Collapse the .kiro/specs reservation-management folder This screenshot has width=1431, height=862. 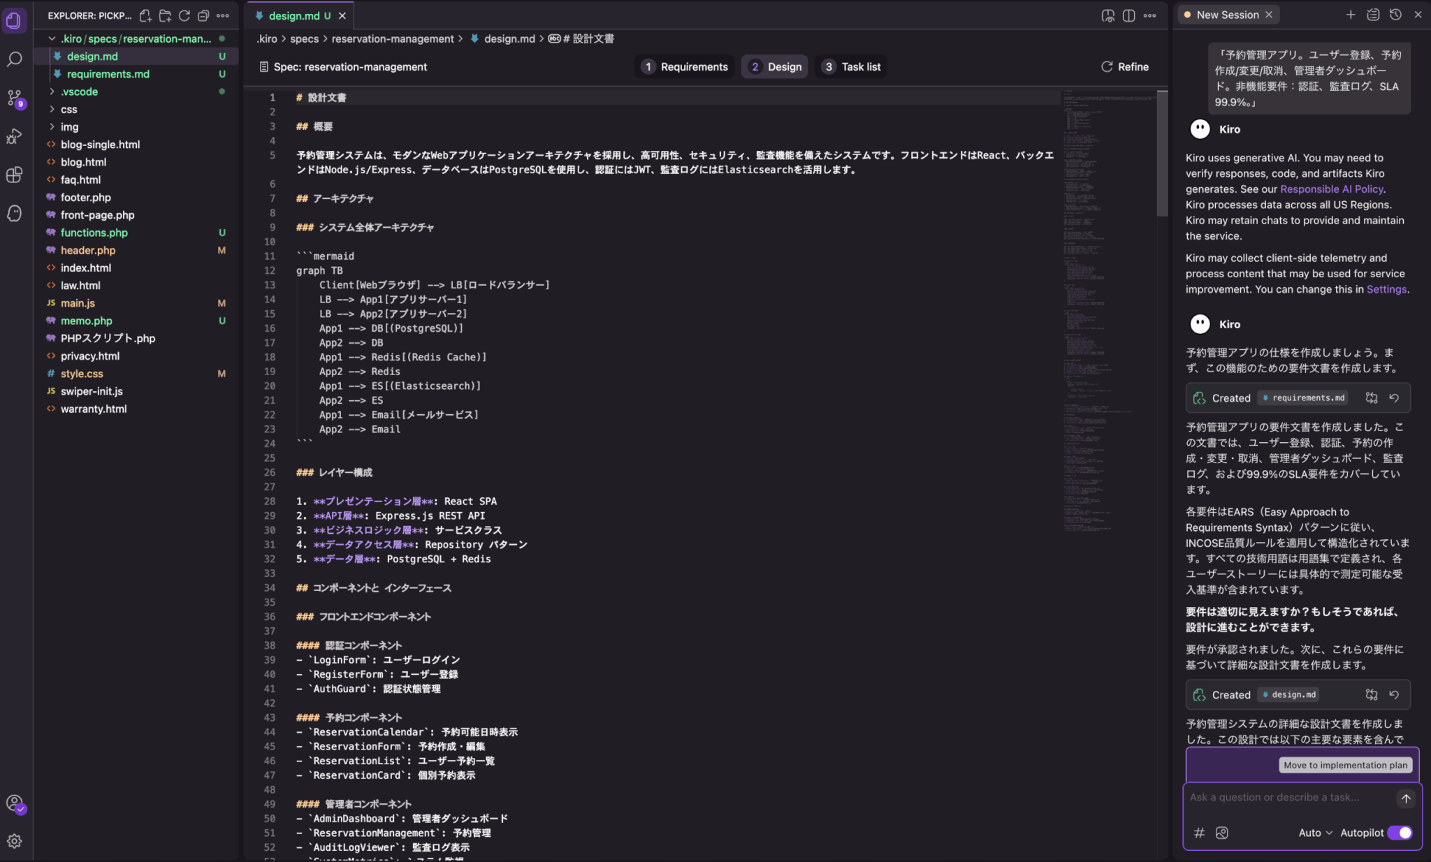52,38
